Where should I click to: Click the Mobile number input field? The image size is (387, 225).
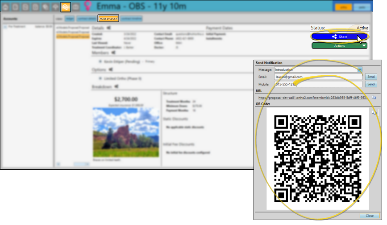(318, 84)
